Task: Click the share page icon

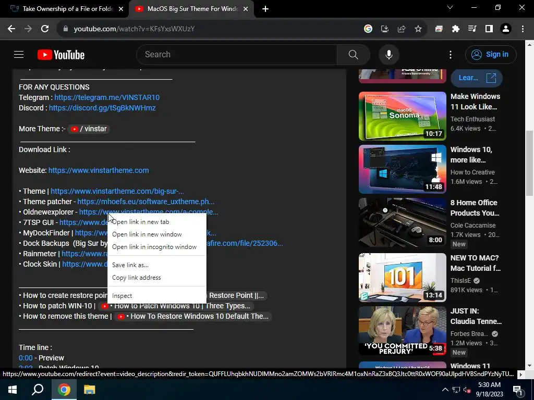Action: pyautogui.click(x=401, y=29)
